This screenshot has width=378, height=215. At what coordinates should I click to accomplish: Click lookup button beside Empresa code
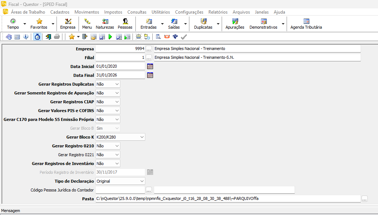point(149,49)
